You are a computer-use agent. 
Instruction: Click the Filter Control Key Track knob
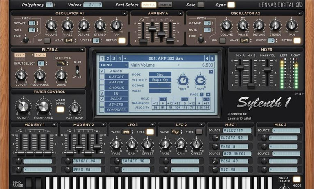[x=75, y=108]
